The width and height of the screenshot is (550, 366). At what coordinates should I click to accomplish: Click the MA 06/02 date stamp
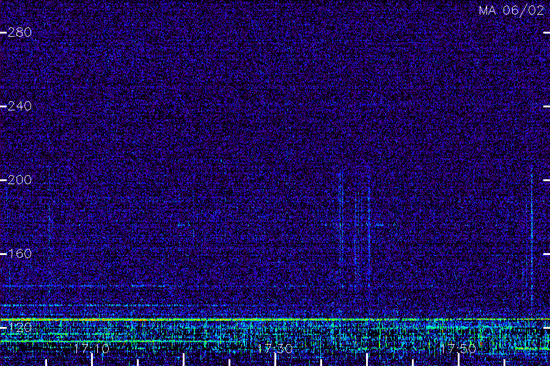tap(512, 10)
